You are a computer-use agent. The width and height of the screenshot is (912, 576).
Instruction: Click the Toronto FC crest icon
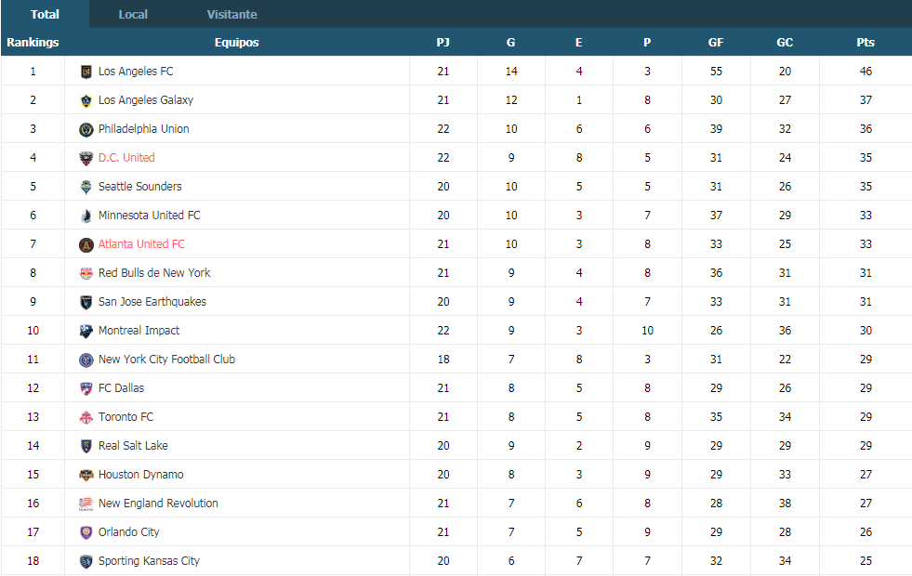coord(86,417)
